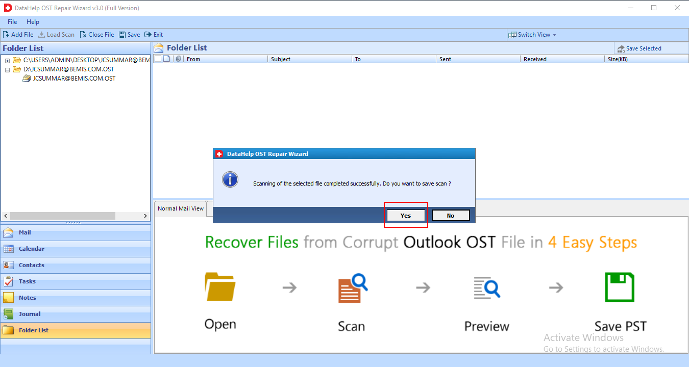Open the Calendar section in the sidebar
689x367 pixels.
click(x=76, y=249)
